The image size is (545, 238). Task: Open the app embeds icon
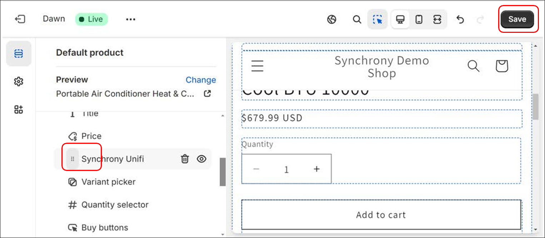[x=19, y=110]
